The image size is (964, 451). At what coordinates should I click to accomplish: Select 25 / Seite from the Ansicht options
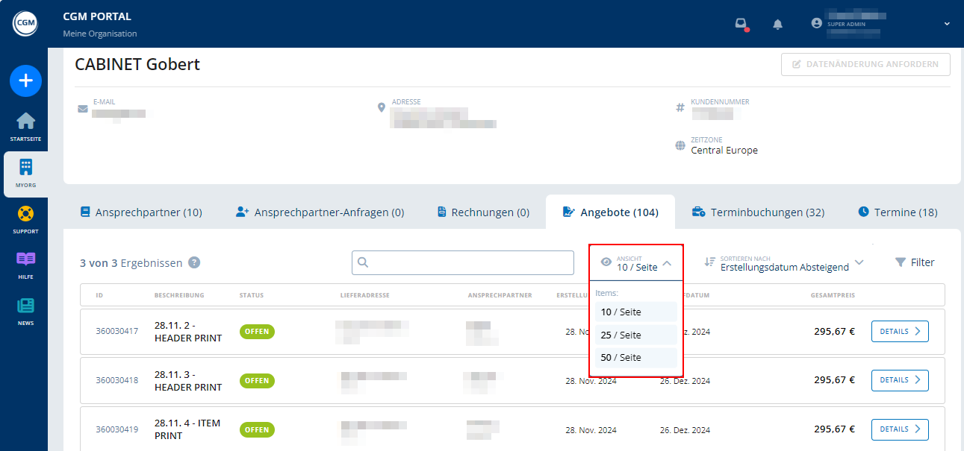pos(622,335)
